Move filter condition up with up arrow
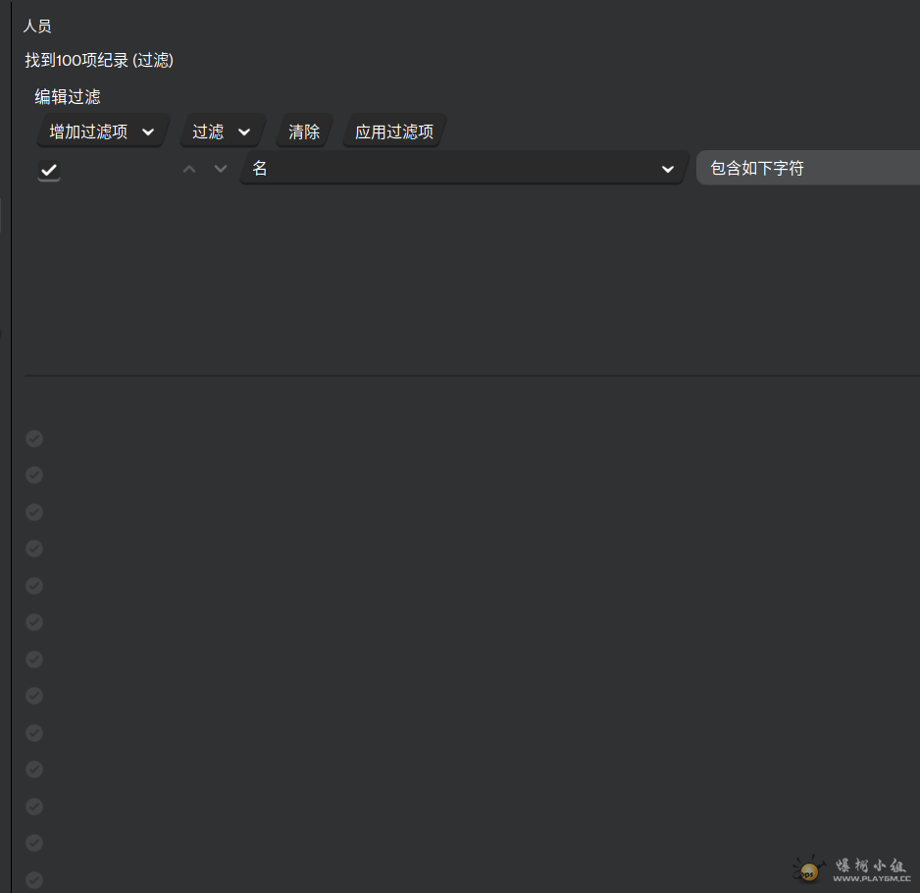Image resolution: width=920 pixels, height=893 pixels. point(190,170)
